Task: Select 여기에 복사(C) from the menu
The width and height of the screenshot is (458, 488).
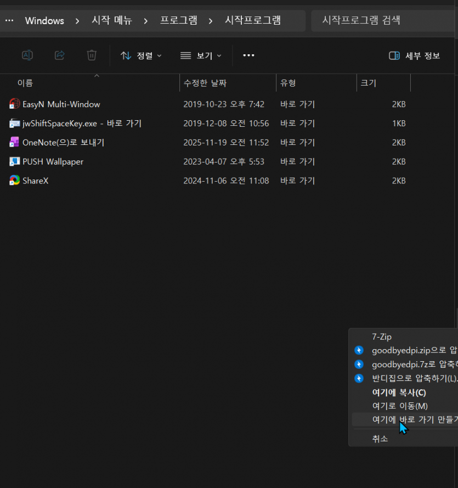Action: [398, 392]
